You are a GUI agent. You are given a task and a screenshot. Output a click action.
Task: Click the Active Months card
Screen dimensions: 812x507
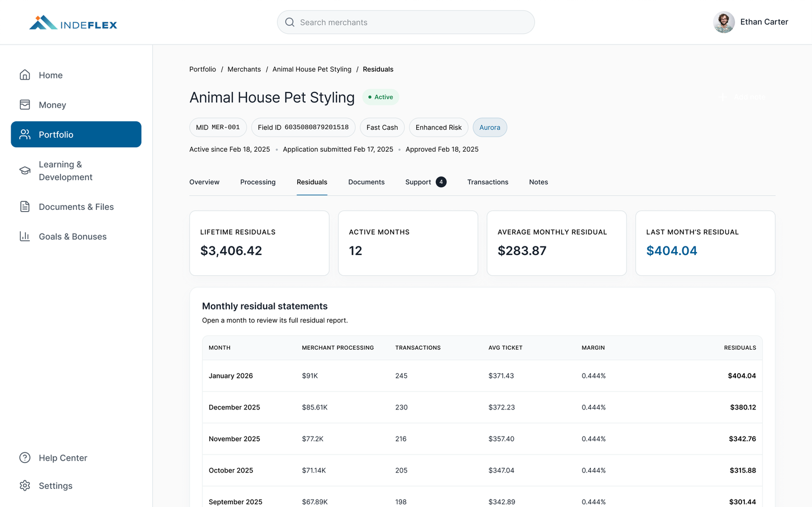tap(408, 243)
